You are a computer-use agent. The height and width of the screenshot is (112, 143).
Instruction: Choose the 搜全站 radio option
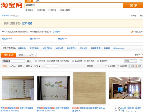click(x=26, y=10)
